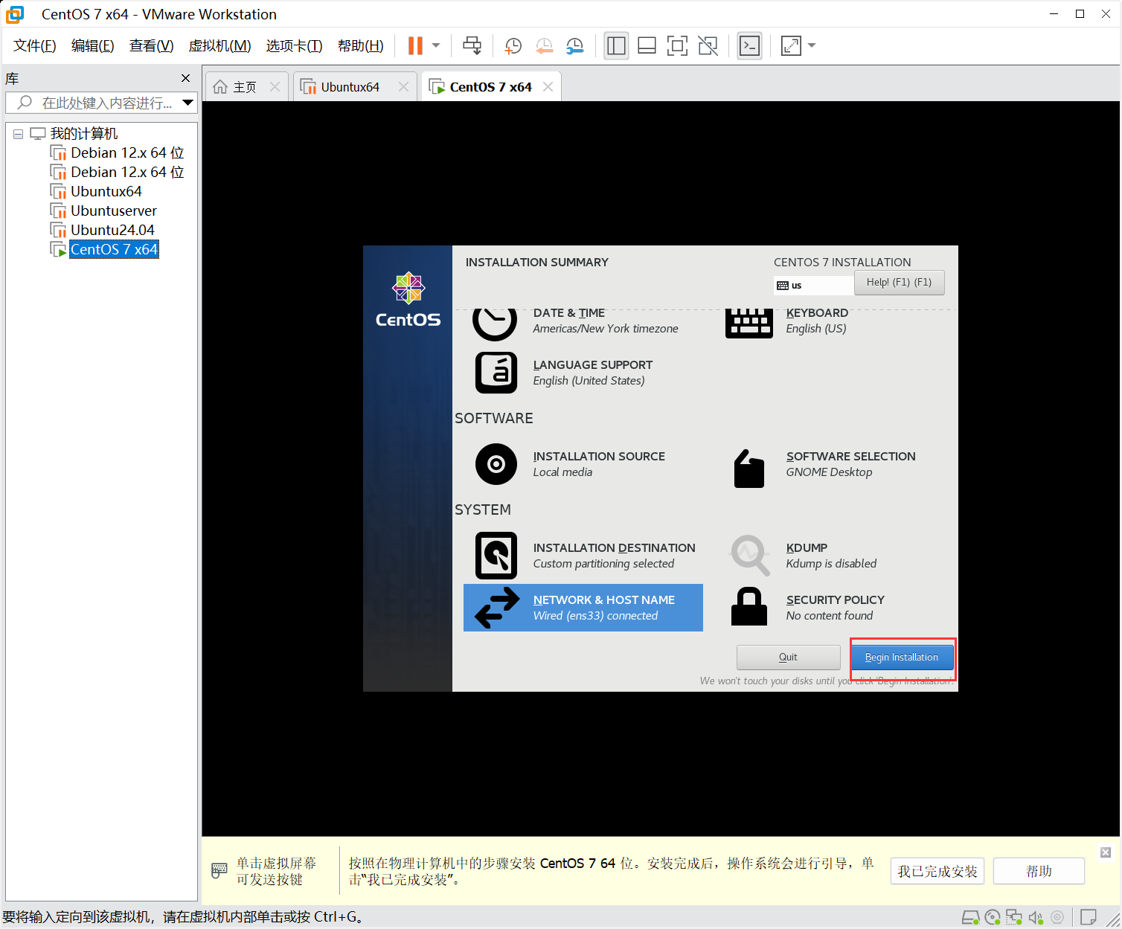1122x929 pixels.
Task: Click the Begin Installation button
Action: [902, 658]
